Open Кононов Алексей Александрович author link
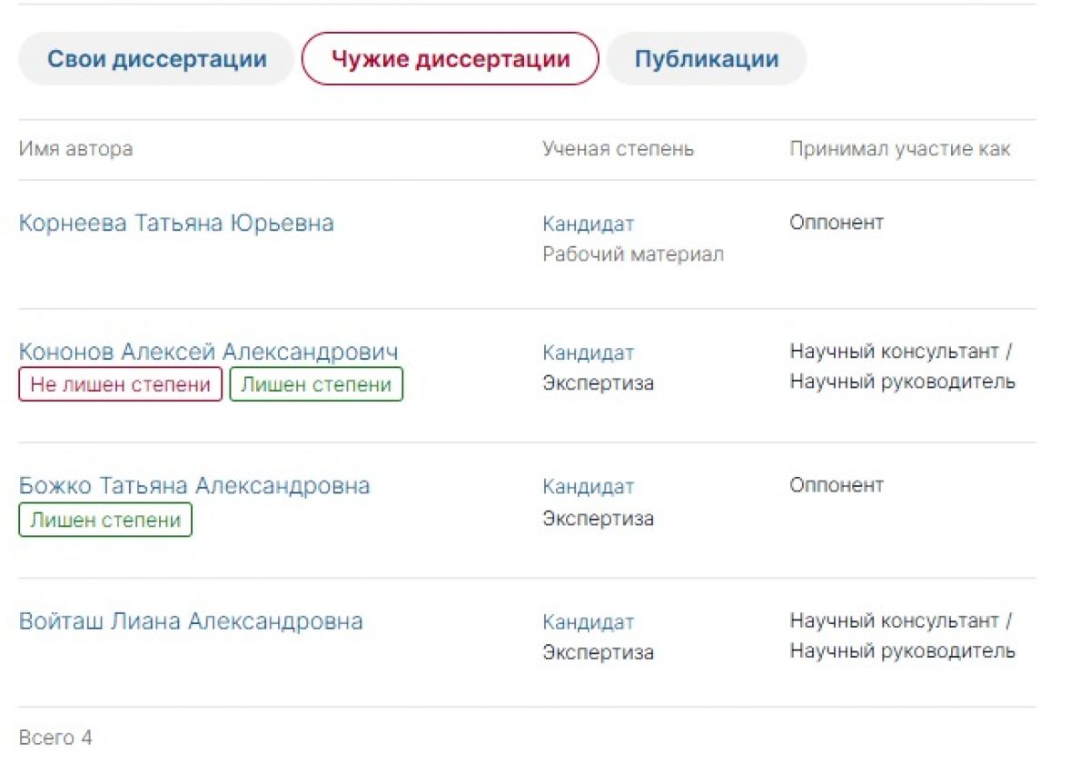1090x763 pixels. click(x=208, y=352)
